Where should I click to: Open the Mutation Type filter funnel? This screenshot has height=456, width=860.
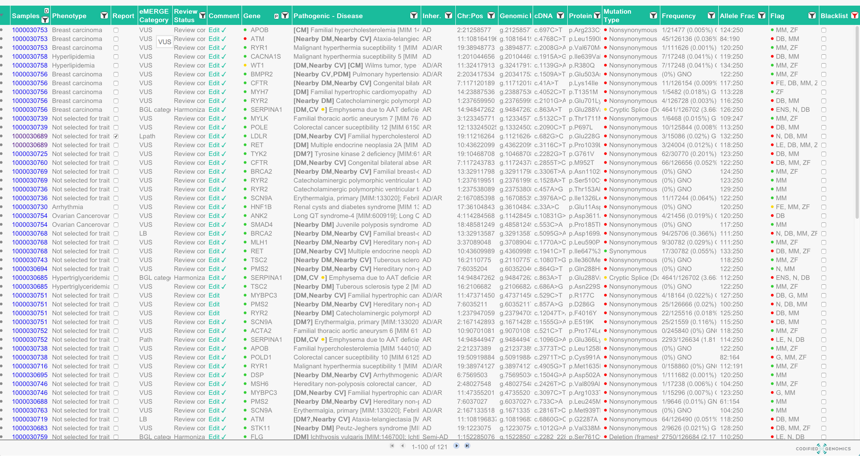653,16
